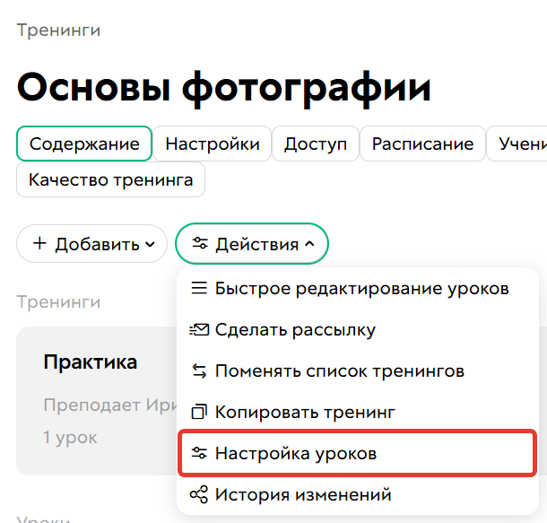Click the swap arrows icon for Поменять список
Viewport: 547px width, 523px height.
click(199, 370)
